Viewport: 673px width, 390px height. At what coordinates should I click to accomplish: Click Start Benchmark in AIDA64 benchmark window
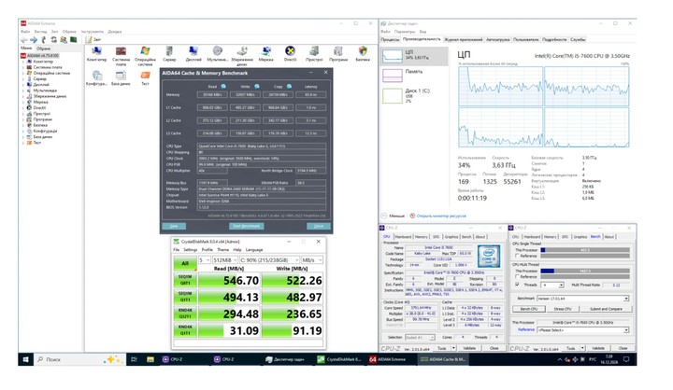[247, 226]
